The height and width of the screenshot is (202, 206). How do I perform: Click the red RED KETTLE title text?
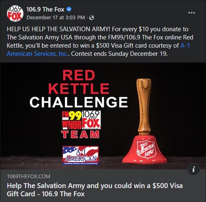(x=79, y=82)
